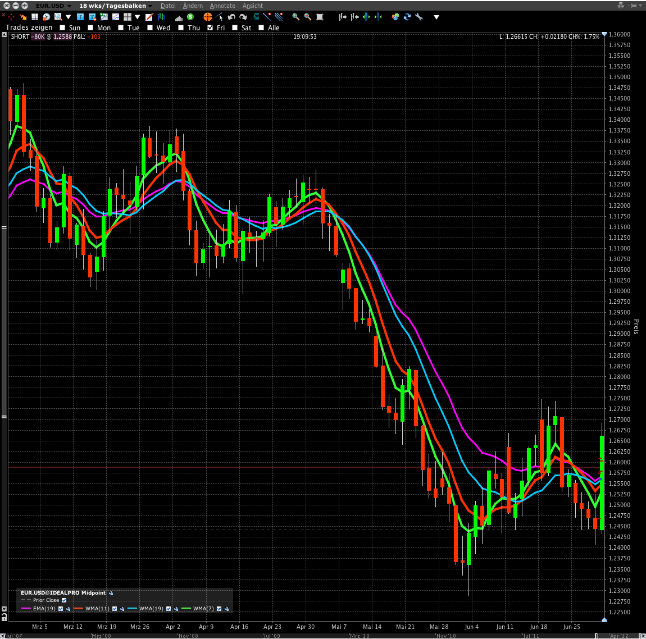
Task: Click the shift bars right icon
Action: click(342, 17)
